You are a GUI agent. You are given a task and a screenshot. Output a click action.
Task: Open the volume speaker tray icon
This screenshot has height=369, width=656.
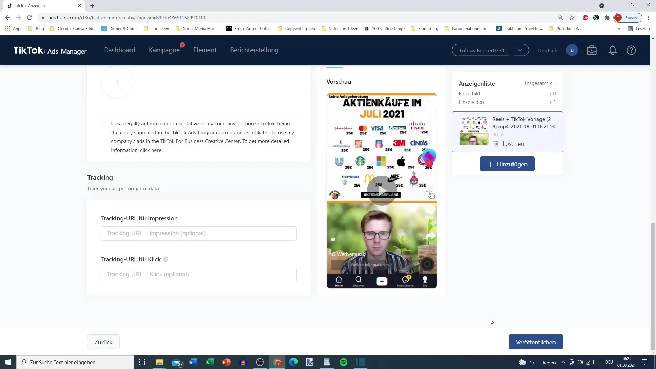click(580, 362)
